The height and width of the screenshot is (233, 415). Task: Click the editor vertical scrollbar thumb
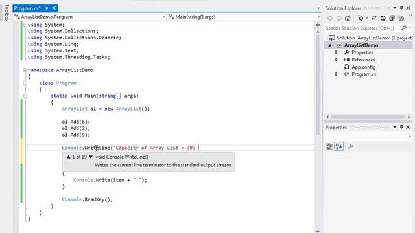[318, 85]
